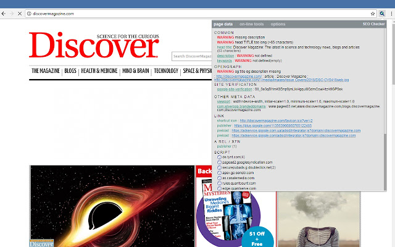Select rules.quantcount.com script entry
The height and width of the screenshot is (247, 395).
tap(239, 183)
